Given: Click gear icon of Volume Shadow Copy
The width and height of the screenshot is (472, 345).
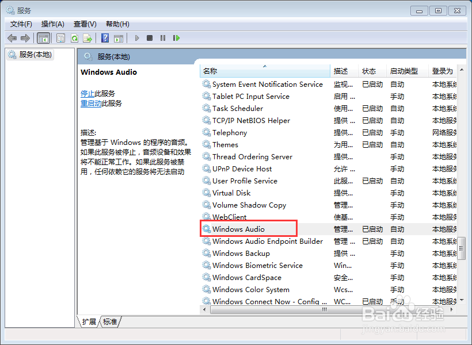Looking at the screenshot, I should [206, 205].
